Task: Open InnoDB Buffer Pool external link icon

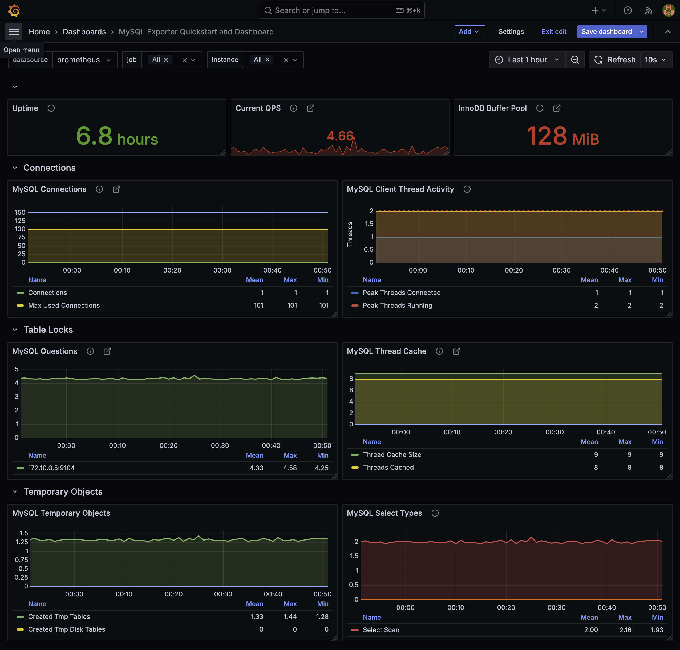Action: pos(557,108)
